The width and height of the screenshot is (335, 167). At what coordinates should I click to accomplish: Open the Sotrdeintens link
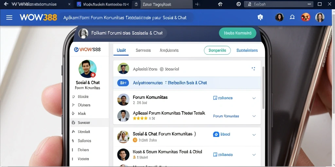[x=247, y=51]
